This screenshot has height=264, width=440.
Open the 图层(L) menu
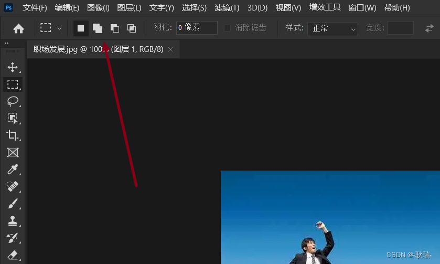pos(129,7)
